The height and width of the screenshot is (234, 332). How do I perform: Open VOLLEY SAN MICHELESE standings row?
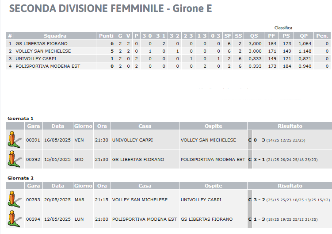pos(168,51)
